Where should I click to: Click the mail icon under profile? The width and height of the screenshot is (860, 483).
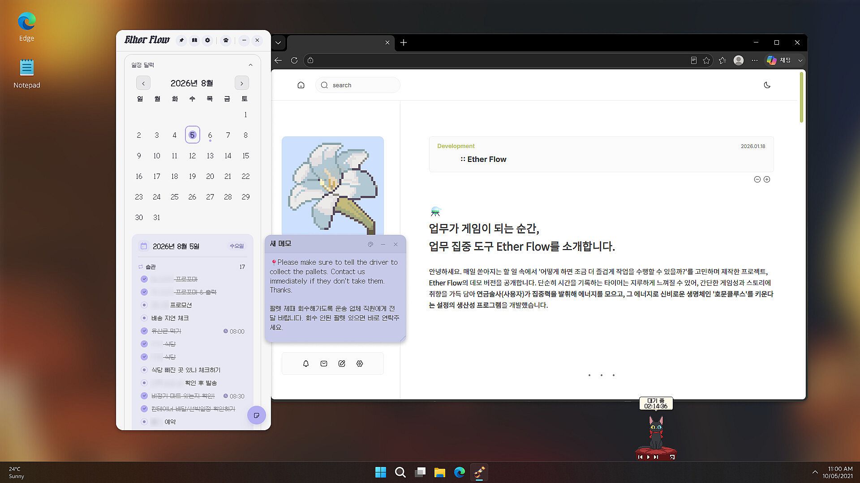click(x=324, y=364)
